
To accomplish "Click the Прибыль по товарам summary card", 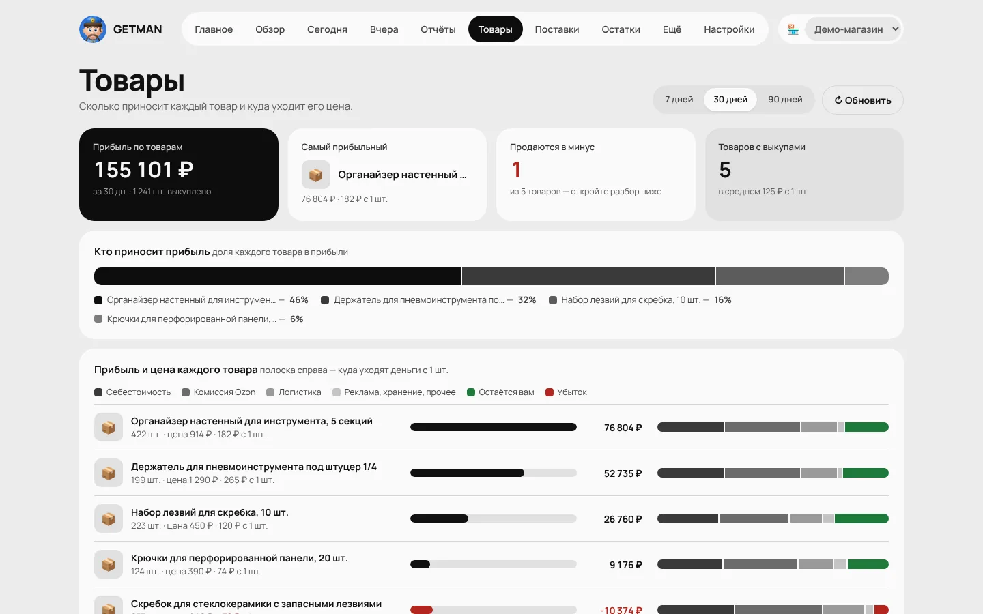I will coord(179,175).
